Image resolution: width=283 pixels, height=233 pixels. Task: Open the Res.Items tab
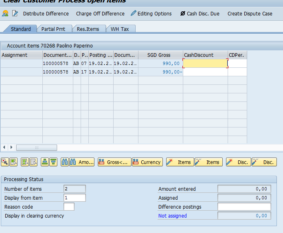click(88, 29)
